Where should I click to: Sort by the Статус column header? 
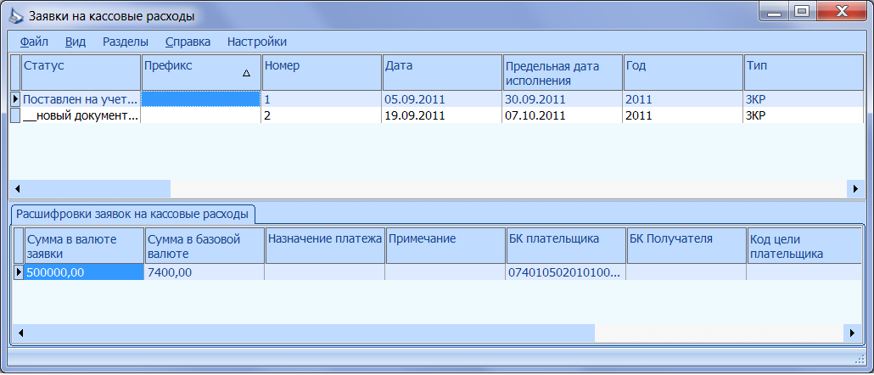tap(81, 72)
